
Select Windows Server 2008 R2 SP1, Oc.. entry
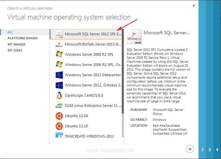point(93,65)
